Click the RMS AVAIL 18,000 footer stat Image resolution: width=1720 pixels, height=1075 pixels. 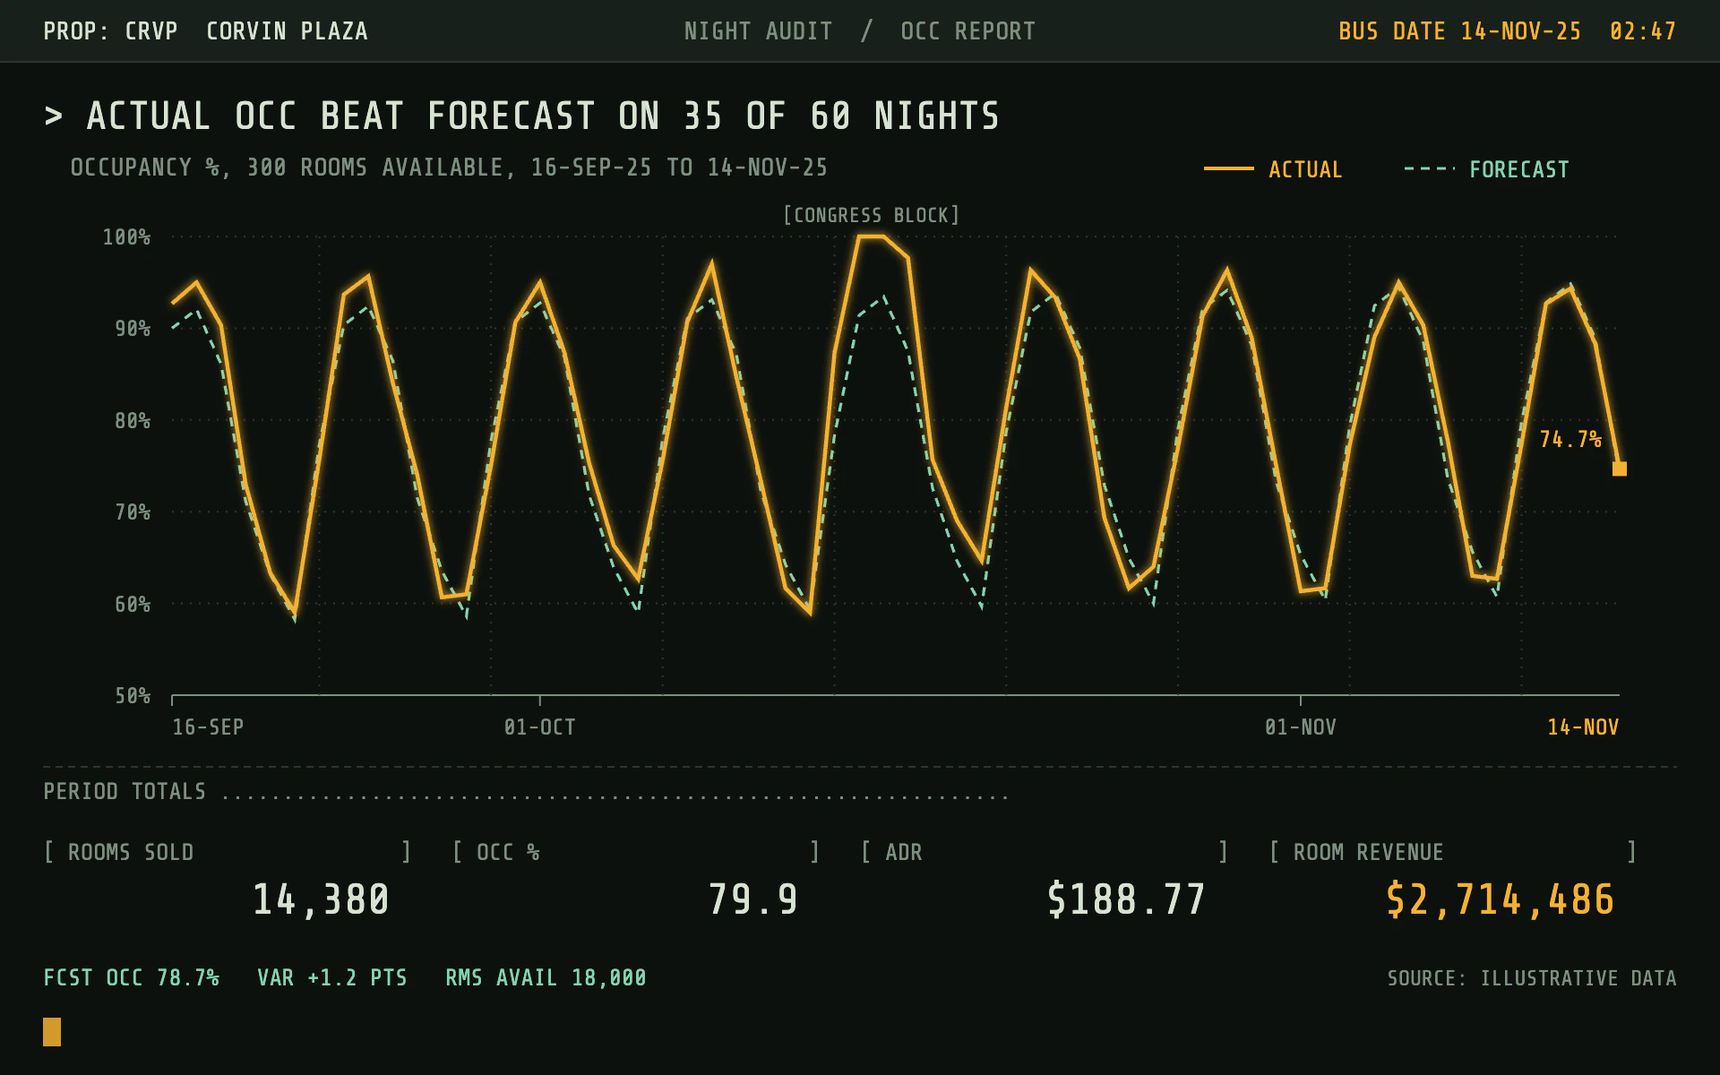(546, 978)
